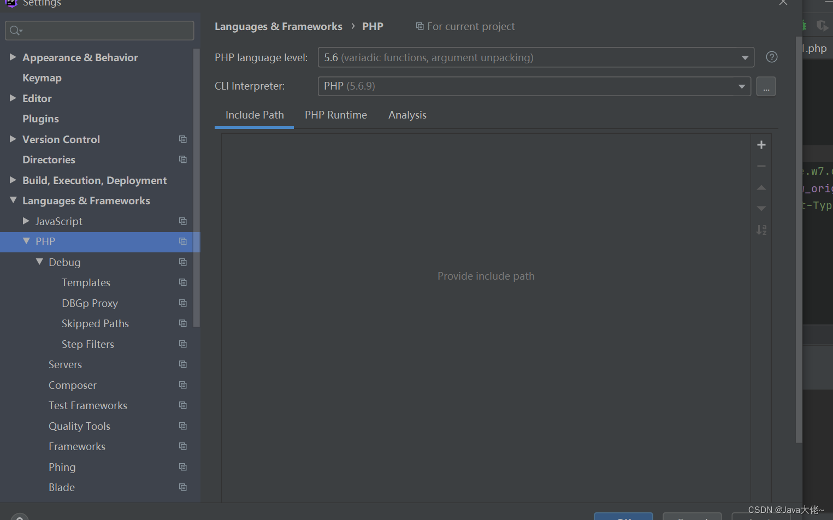
Task: Move include path entry up
Action: (x=761, y=187)
